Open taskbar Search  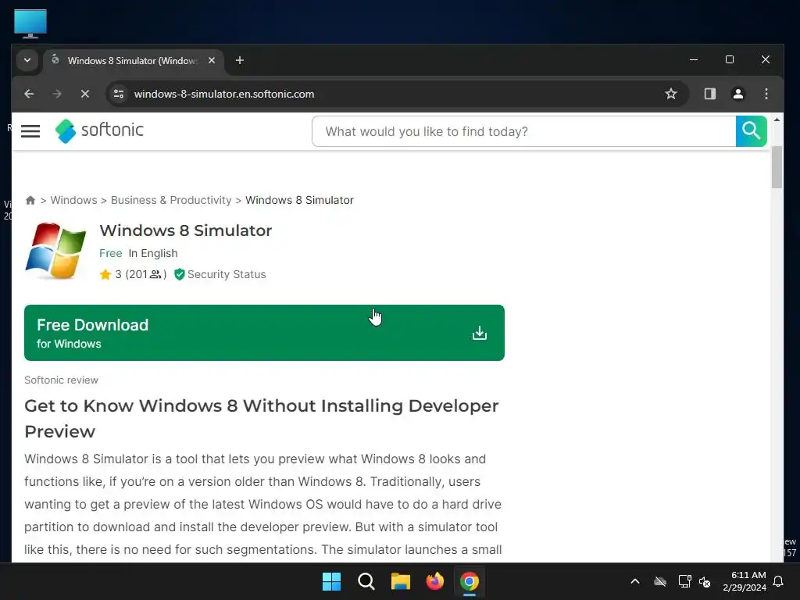point(366,581)
